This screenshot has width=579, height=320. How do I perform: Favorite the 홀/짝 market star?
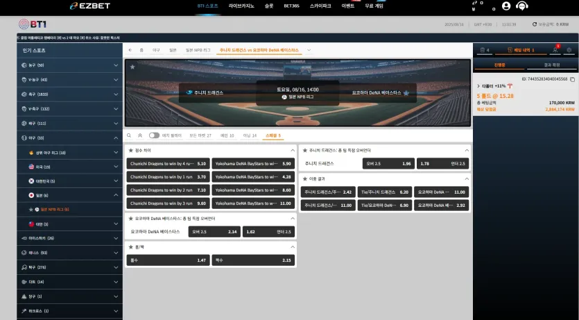(131, 247)
